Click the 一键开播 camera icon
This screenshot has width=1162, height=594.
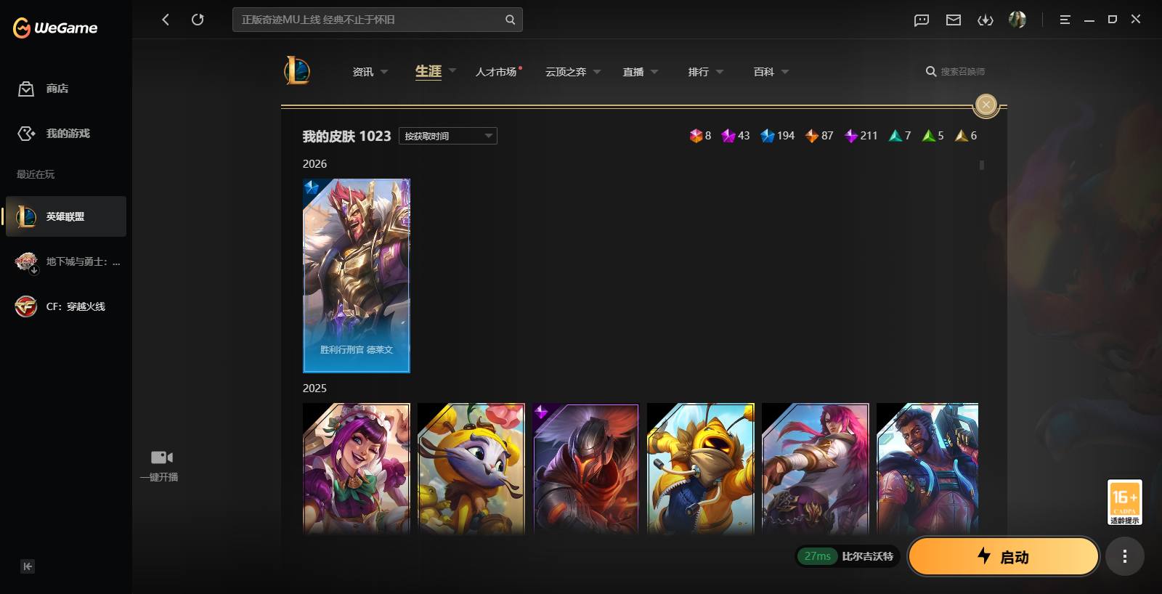(162, 457)
